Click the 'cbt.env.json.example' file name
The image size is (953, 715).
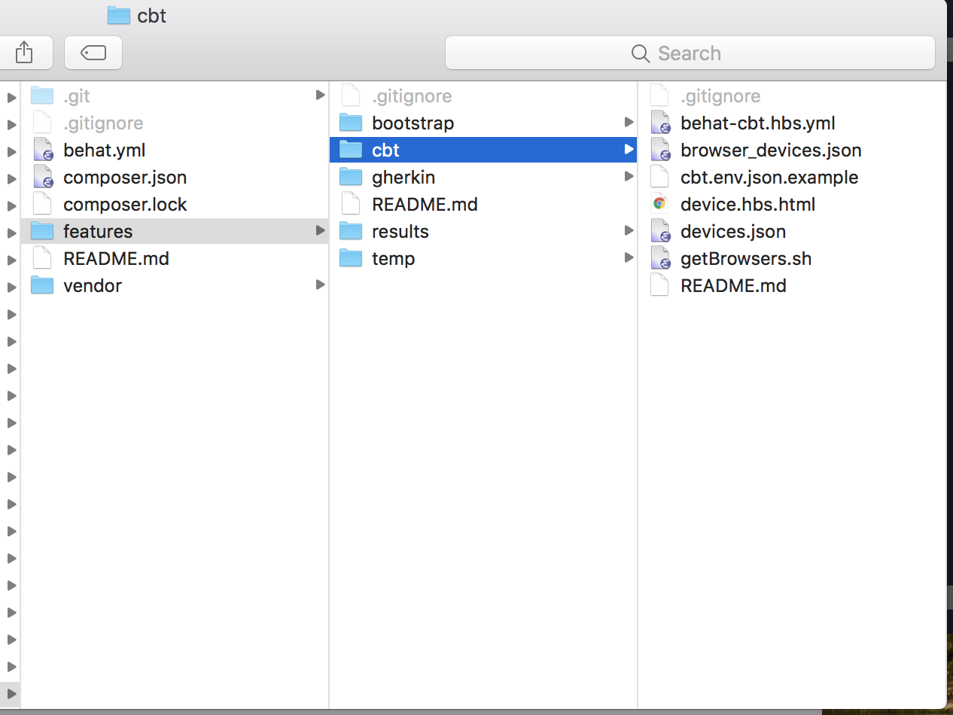click(x=769, y=178)
